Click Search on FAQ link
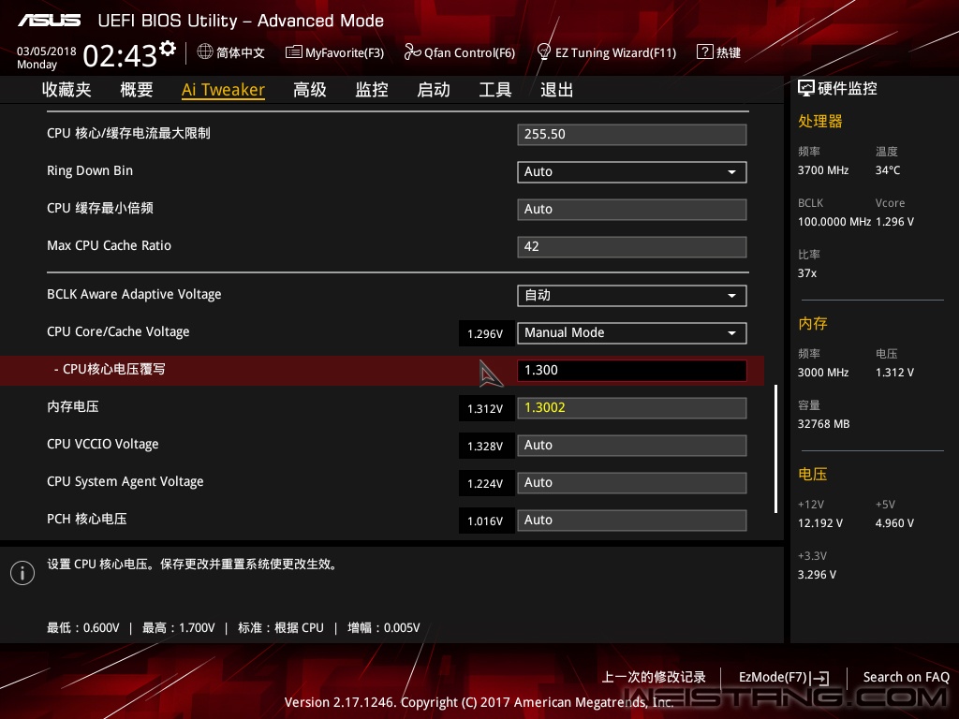Viewport: 959px width, 719px height. [x=907, y=677]
